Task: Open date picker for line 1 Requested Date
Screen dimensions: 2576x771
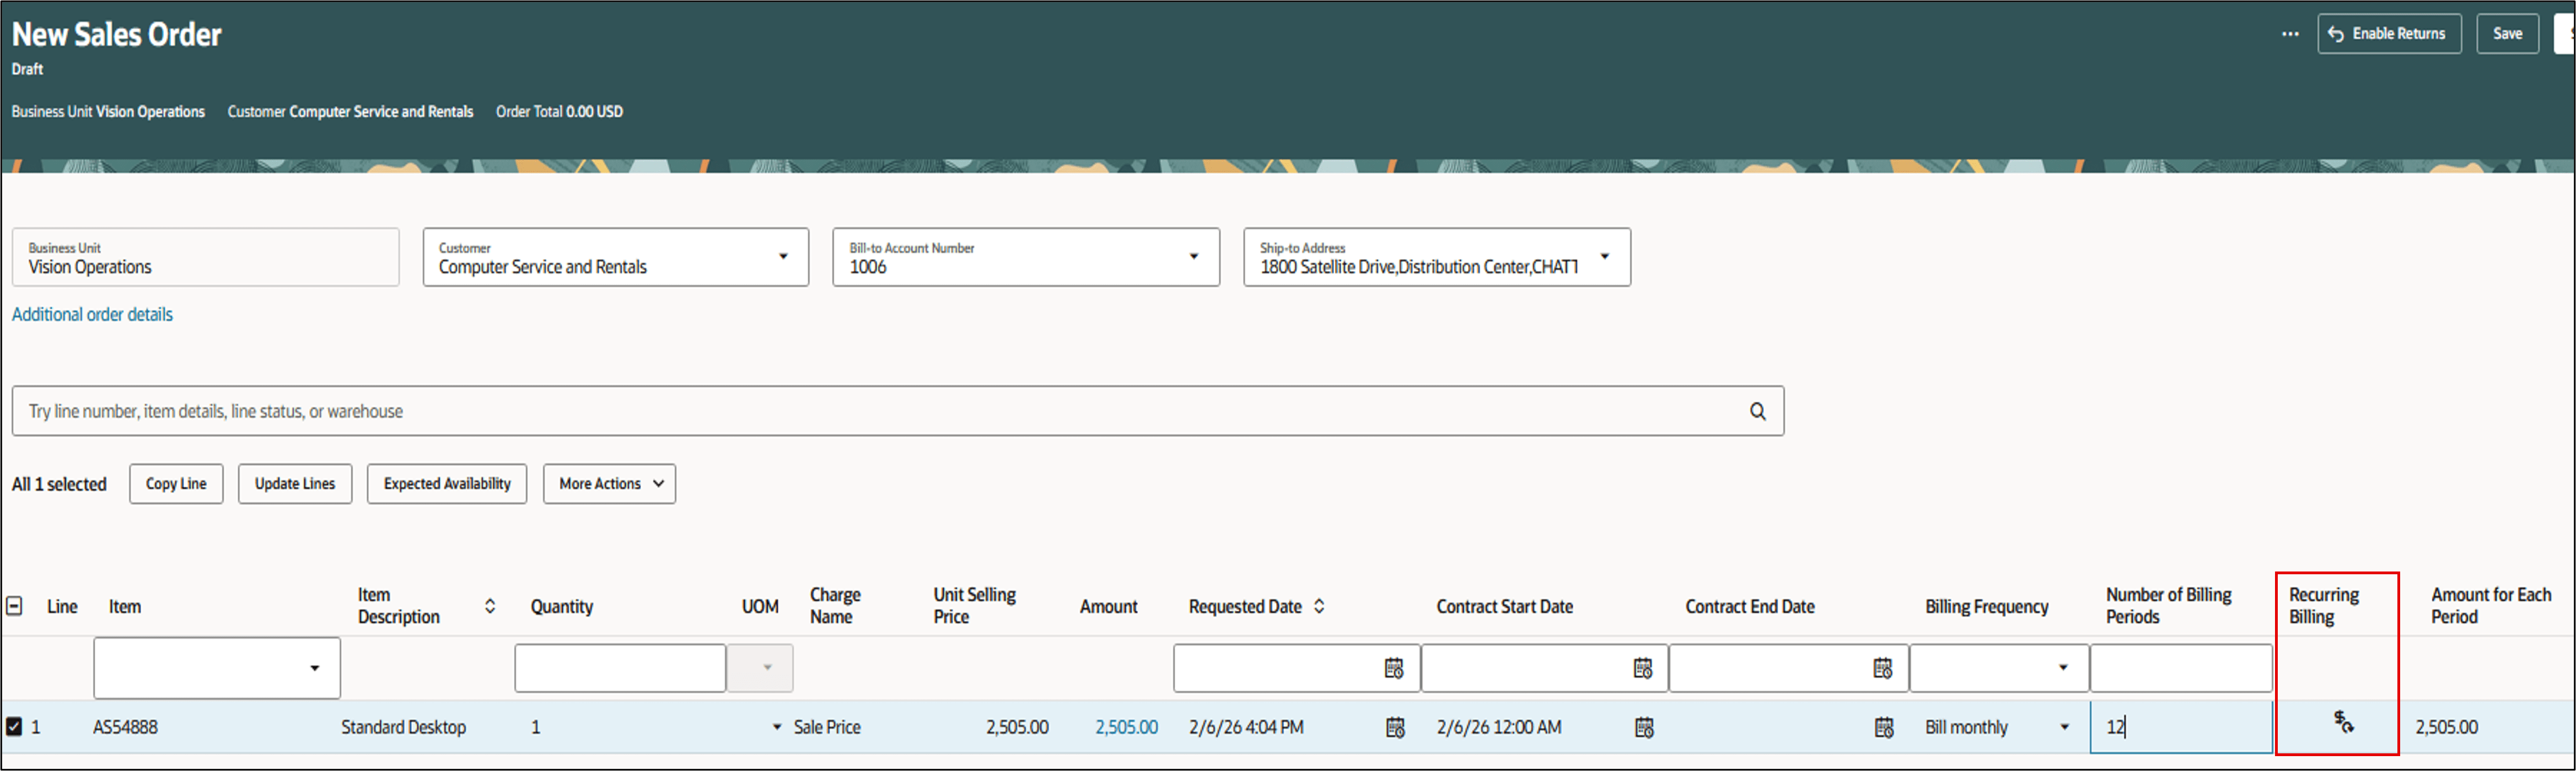Action: coord(1395,728)
